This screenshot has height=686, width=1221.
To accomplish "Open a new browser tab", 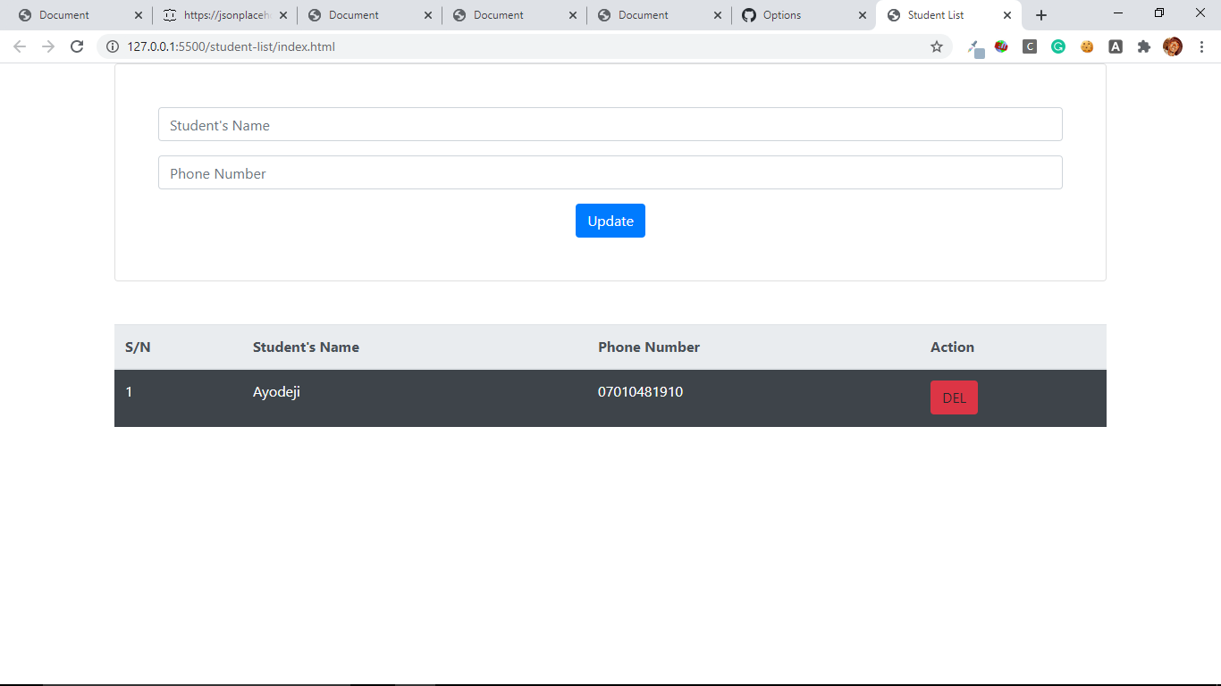I will [x=1041, y=15].
